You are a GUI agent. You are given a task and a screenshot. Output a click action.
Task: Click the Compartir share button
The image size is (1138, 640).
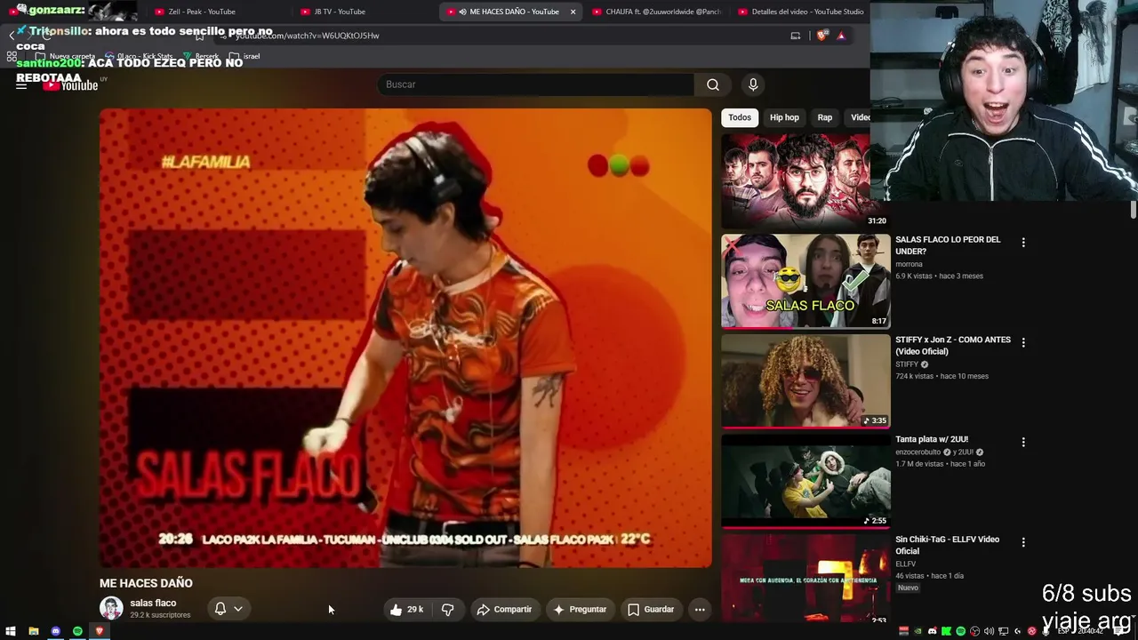point(504,610)
